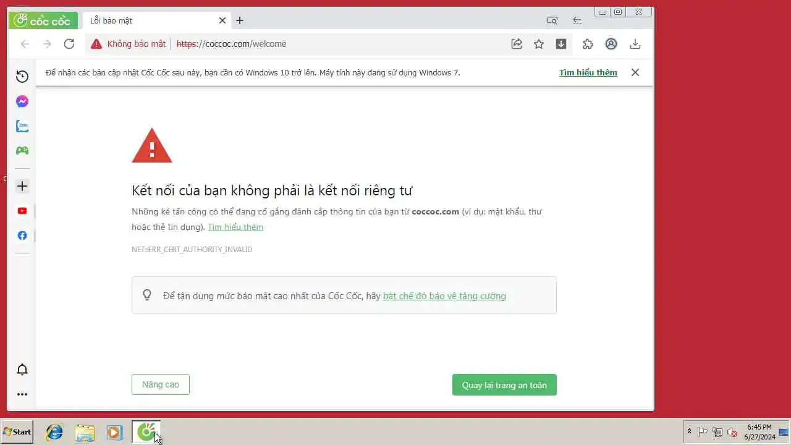791x445 pixels.
Task: Click the muted volume tray icon
Action: 732,432
